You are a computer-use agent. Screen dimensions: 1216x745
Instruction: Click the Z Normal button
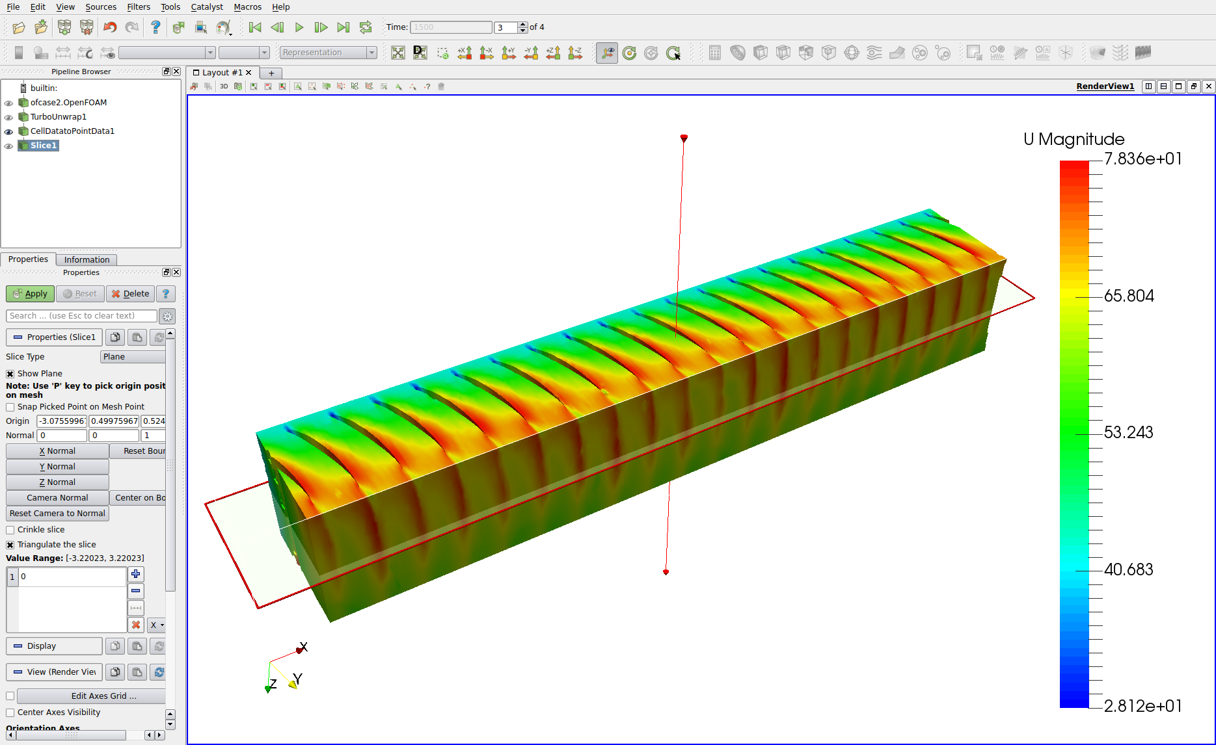(x=57, y=482)
